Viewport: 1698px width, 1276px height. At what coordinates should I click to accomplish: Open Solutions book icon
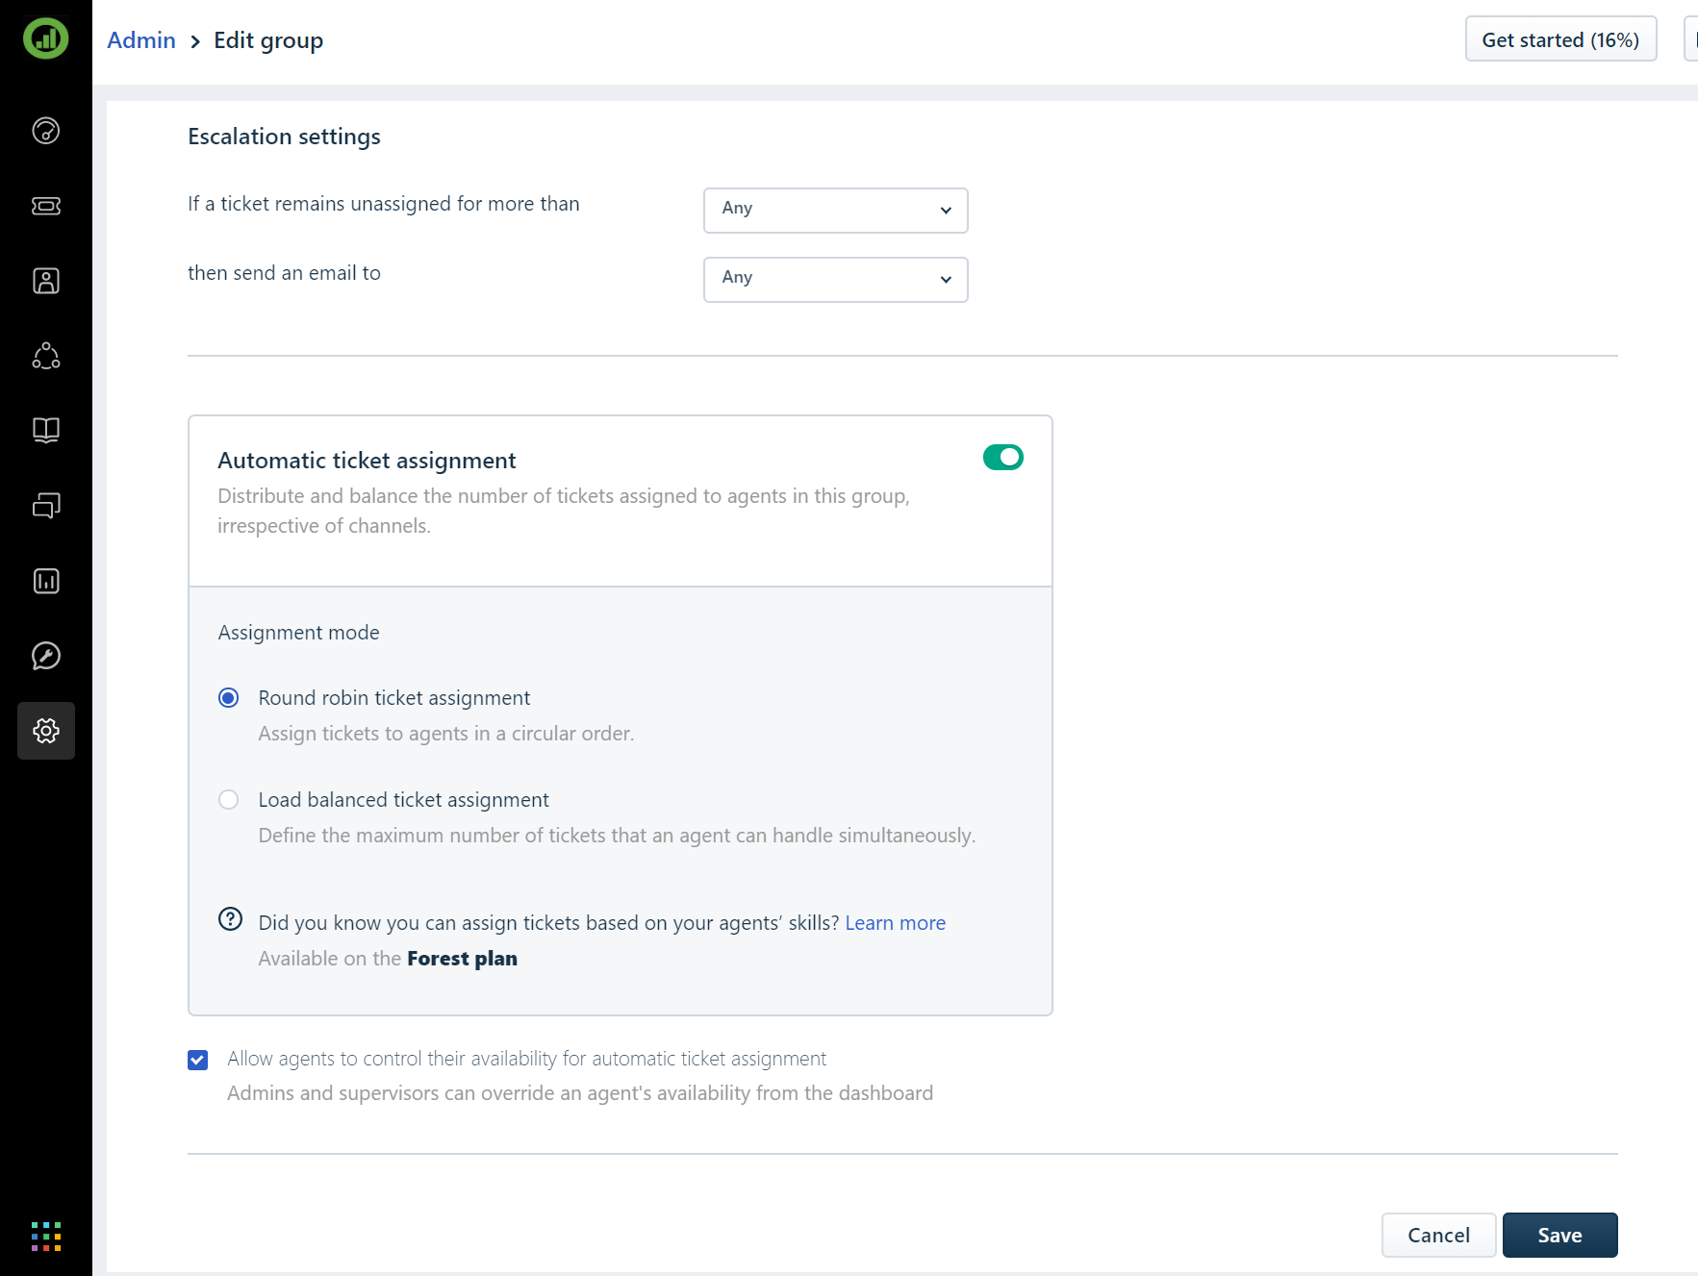[46, 430]
